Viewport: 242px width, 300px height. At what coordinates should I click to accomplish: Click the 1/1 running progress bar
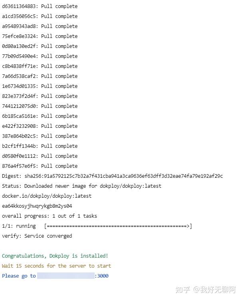[x=118, y=226]
